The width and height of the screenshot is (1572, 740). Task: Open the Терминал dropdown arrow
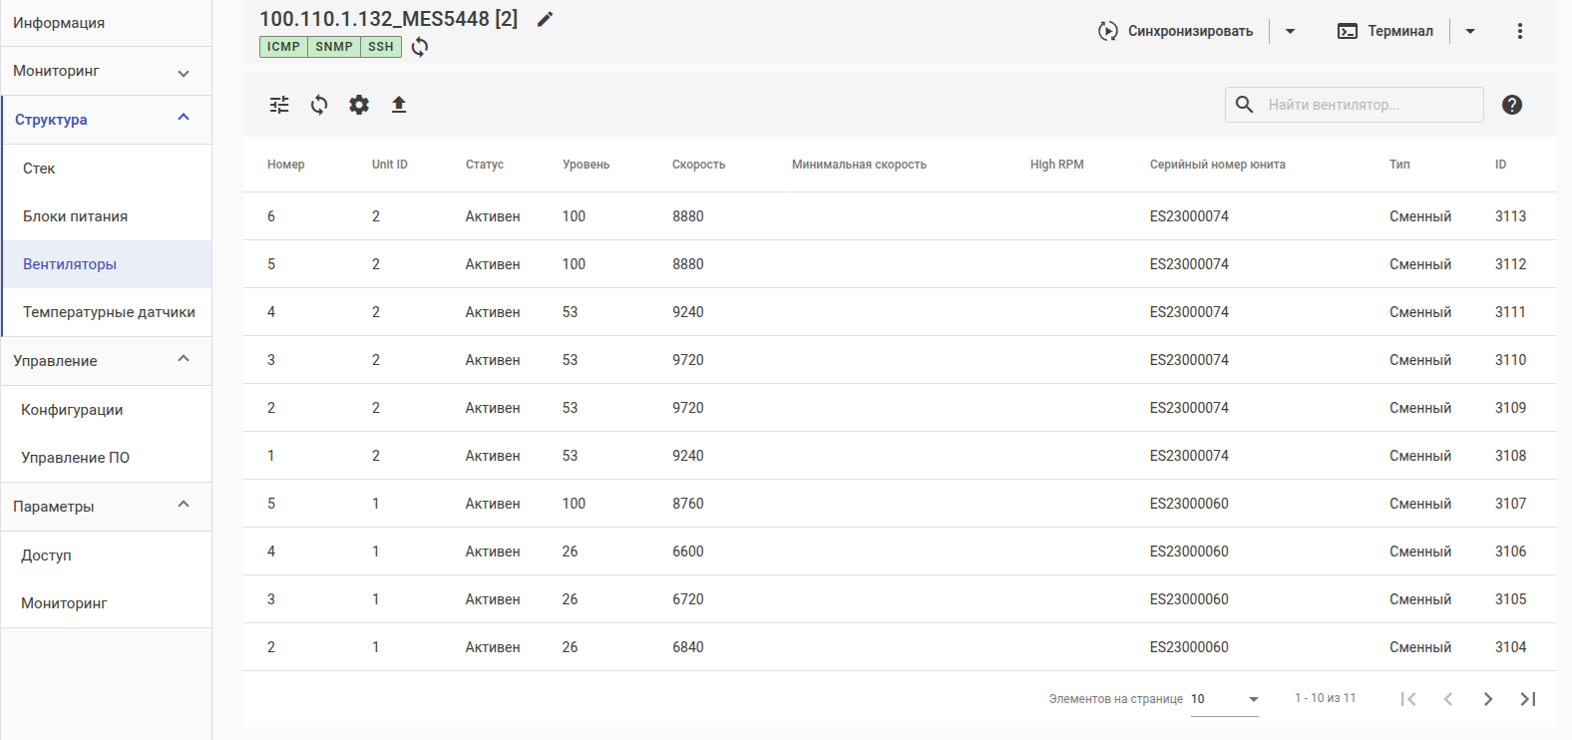pos(1469,31)
